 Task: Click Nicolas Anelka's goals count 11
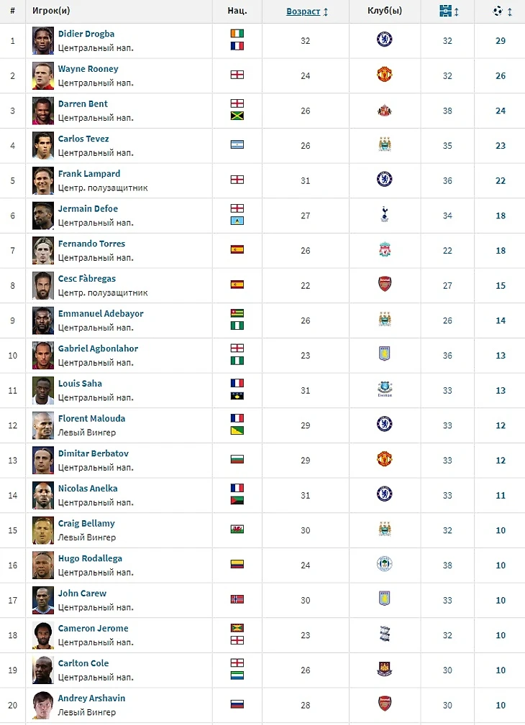point(501,495)
